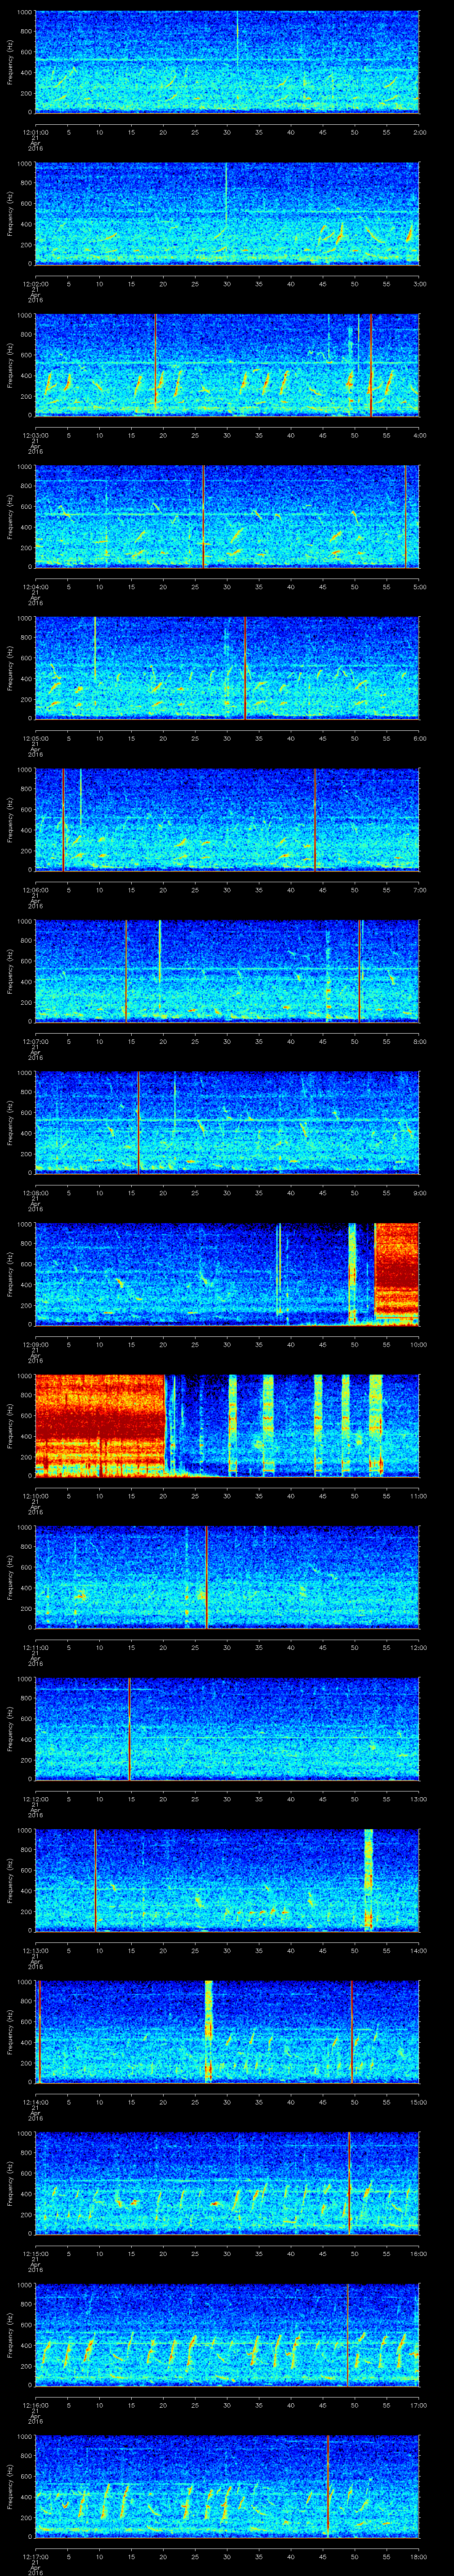Viewport: 454px width, 2576px height.
Task: Click the spectrogram panel starting at 12:15:00
Action: [x=227, y=2183]
